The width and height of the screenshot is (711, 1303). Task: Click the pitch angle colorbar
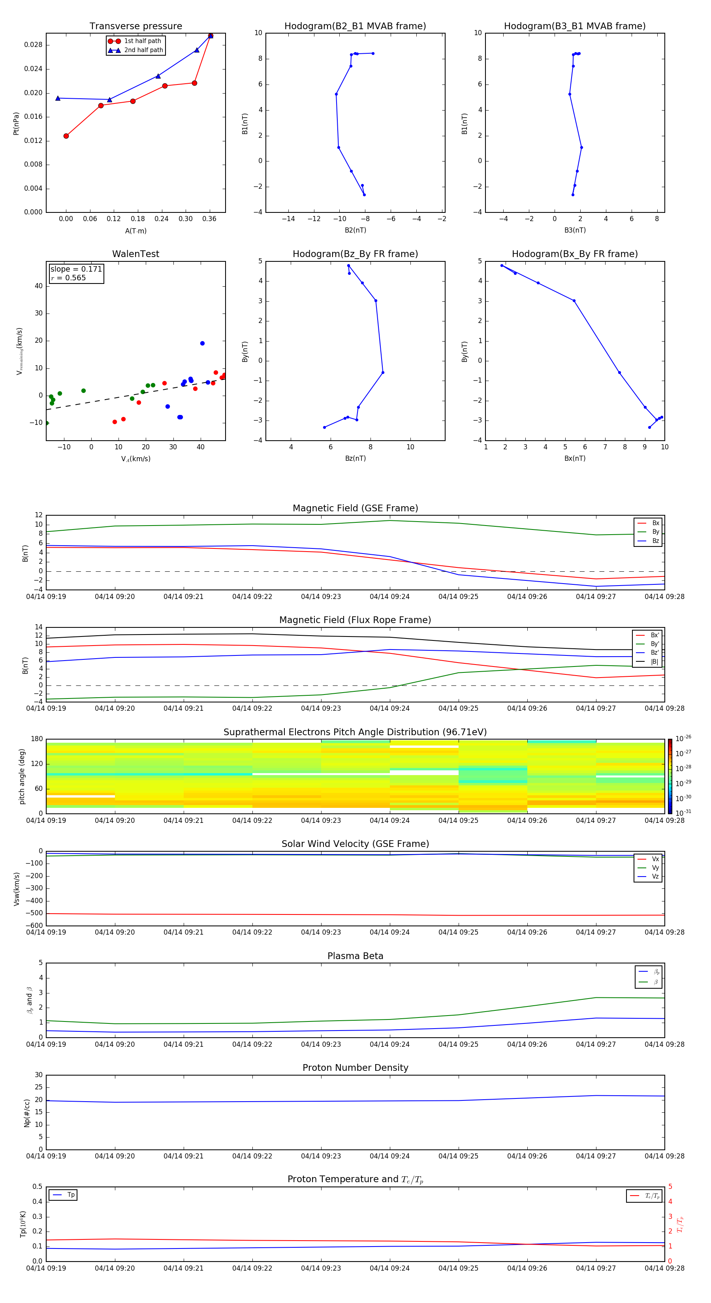(670, 776)
